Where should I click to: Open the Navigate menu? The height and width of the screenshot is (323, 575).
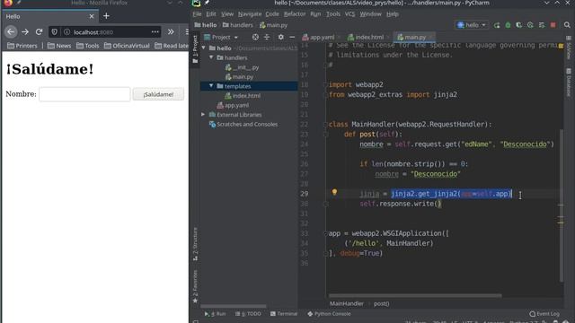point(250,14)
